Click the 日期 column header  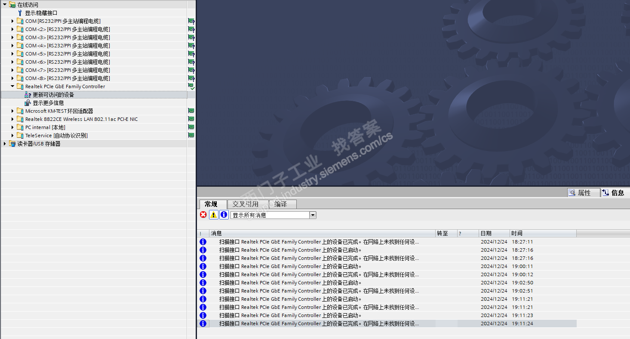point(494,233)
